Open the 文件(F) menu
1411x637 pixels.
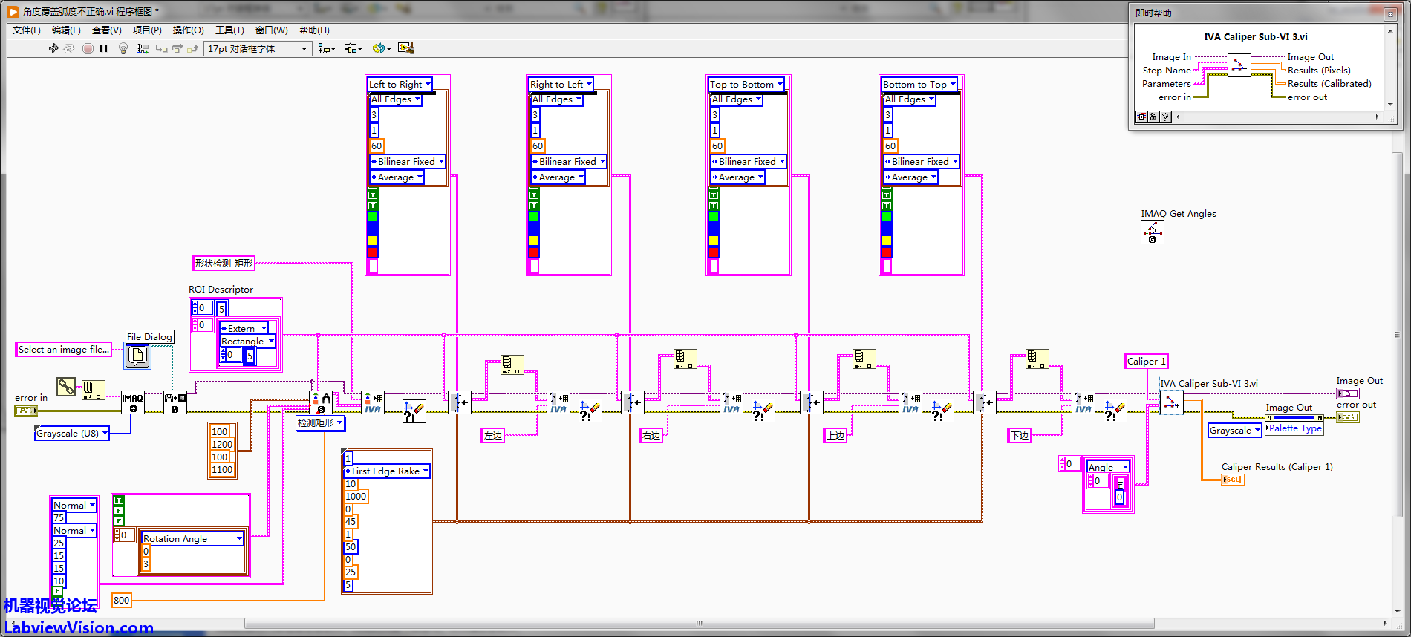point(26,30)
